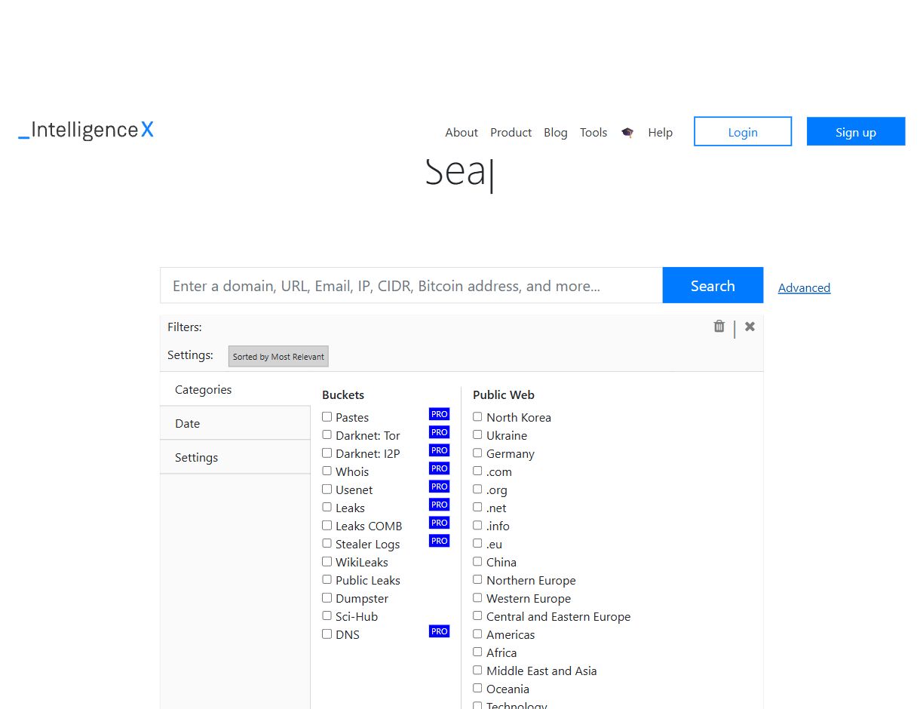Click the PRO badge next to Darknet: Tor
920x709 pixels.
click(439, 432)
